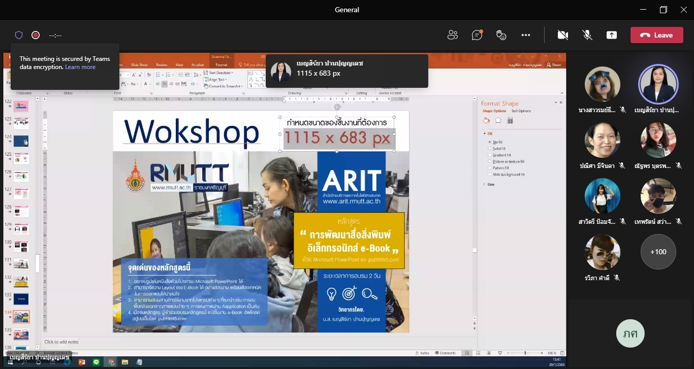The width and height of the screenshot is (694, 369).
Task: Open the reactions icon
Action: (x=501, y=35)
